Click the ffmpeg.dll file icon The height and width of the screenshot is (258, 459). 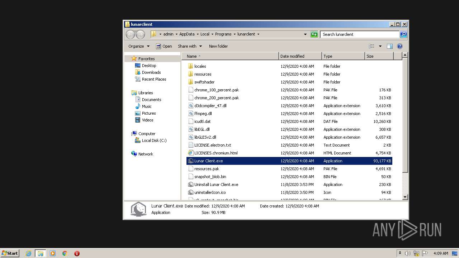[191, 114]
